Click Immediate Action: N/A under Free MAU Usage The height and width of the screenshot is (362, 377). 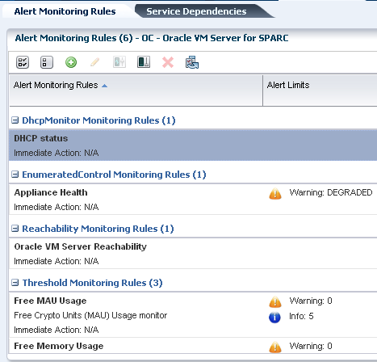click(x=57, y=330)
